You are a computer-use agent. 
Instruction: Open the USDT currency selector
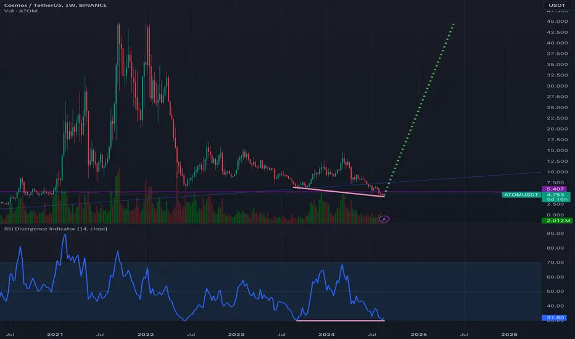point(556,5)
